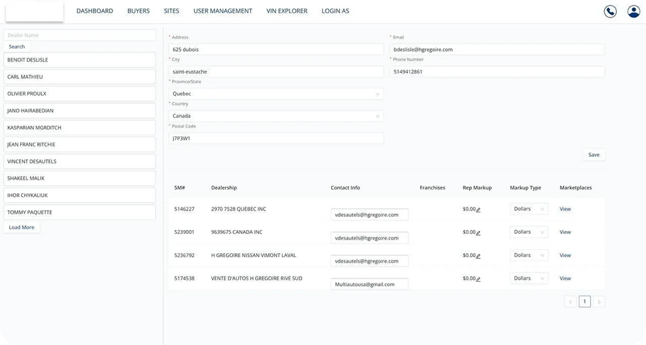Navigate to the VIN EXPLORER menu
The width and height of the screenshot is (646, 345).
(287, 11)
